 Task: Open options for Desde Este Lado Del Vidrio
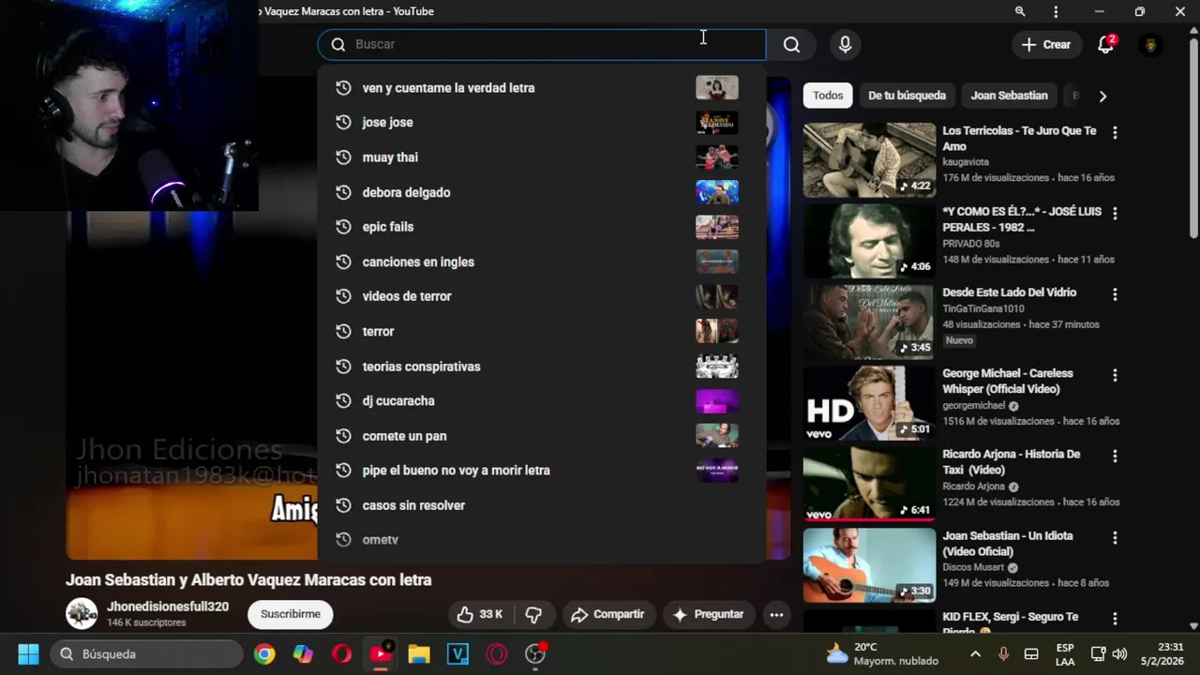1115,294
